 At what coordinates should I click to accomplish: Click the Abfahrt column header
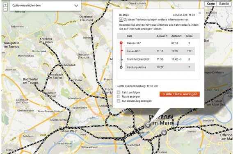(x=176, y=36)
